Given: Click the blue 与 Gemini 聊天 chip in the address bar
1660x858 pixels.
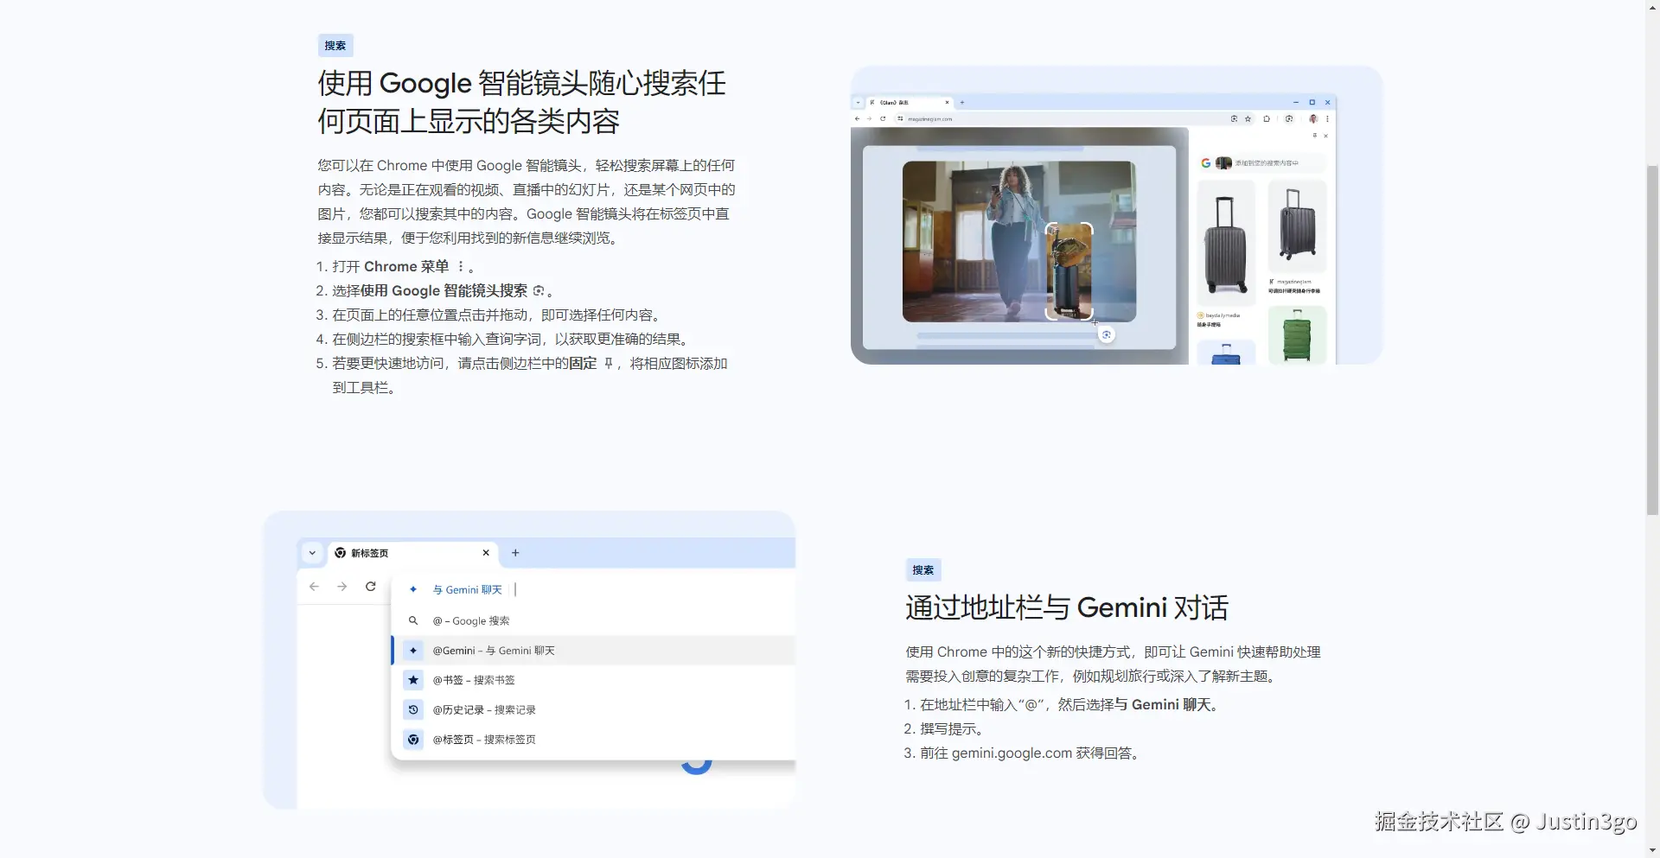Looking at the screenshot, I should [x=467, y=589].
